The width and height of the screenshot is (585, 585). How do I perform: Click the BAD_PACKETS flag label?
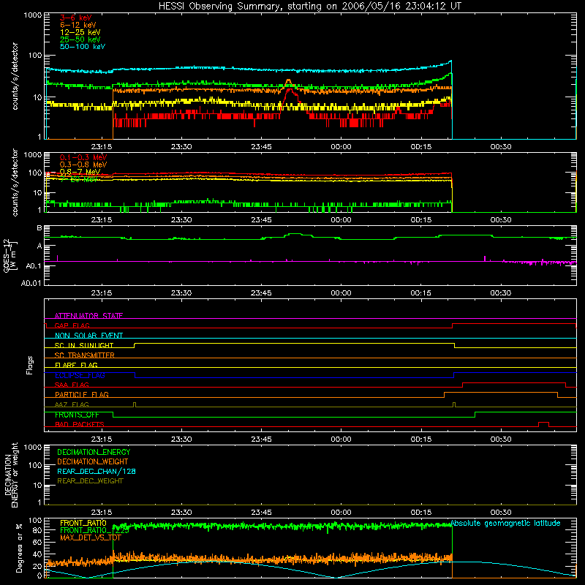pos(80,424)
